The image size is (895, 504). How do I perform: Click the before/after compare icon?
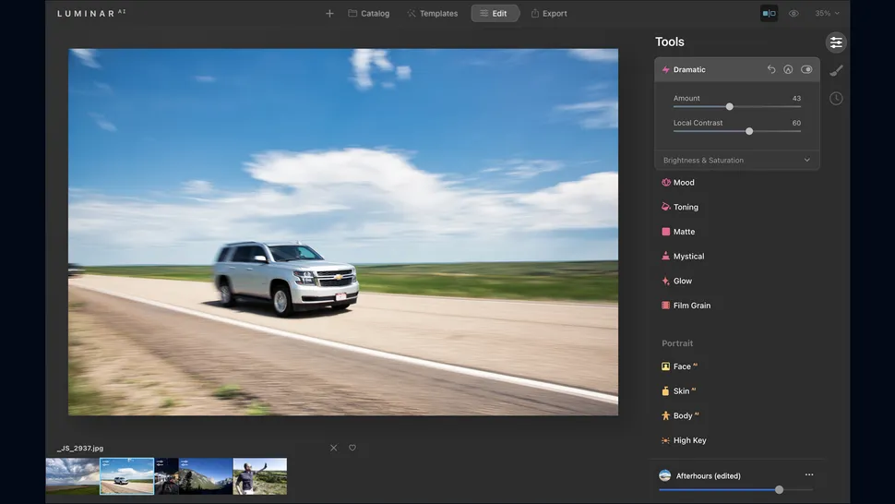click(x=769, y=14)
